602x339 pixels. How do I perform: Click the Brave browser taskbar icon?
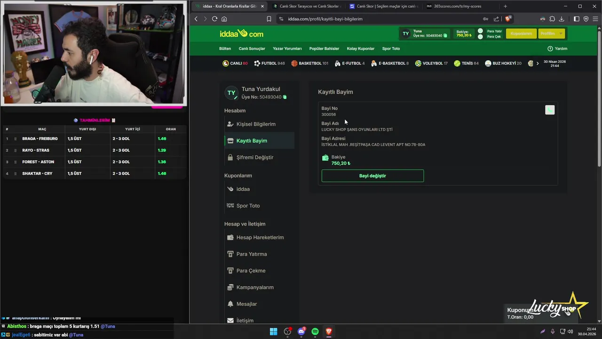click(329, 331)
